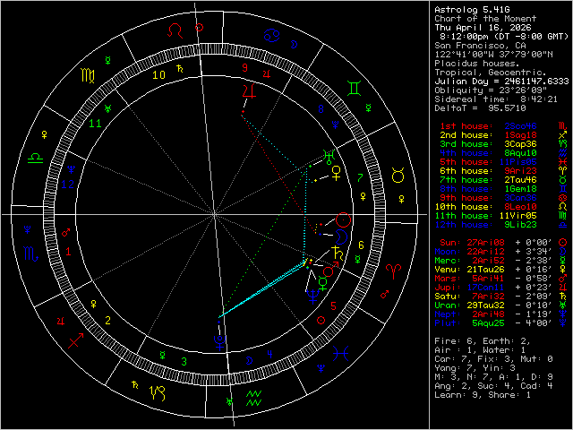Click the green Libra sign on the zodiac ring

pos(36,159)
